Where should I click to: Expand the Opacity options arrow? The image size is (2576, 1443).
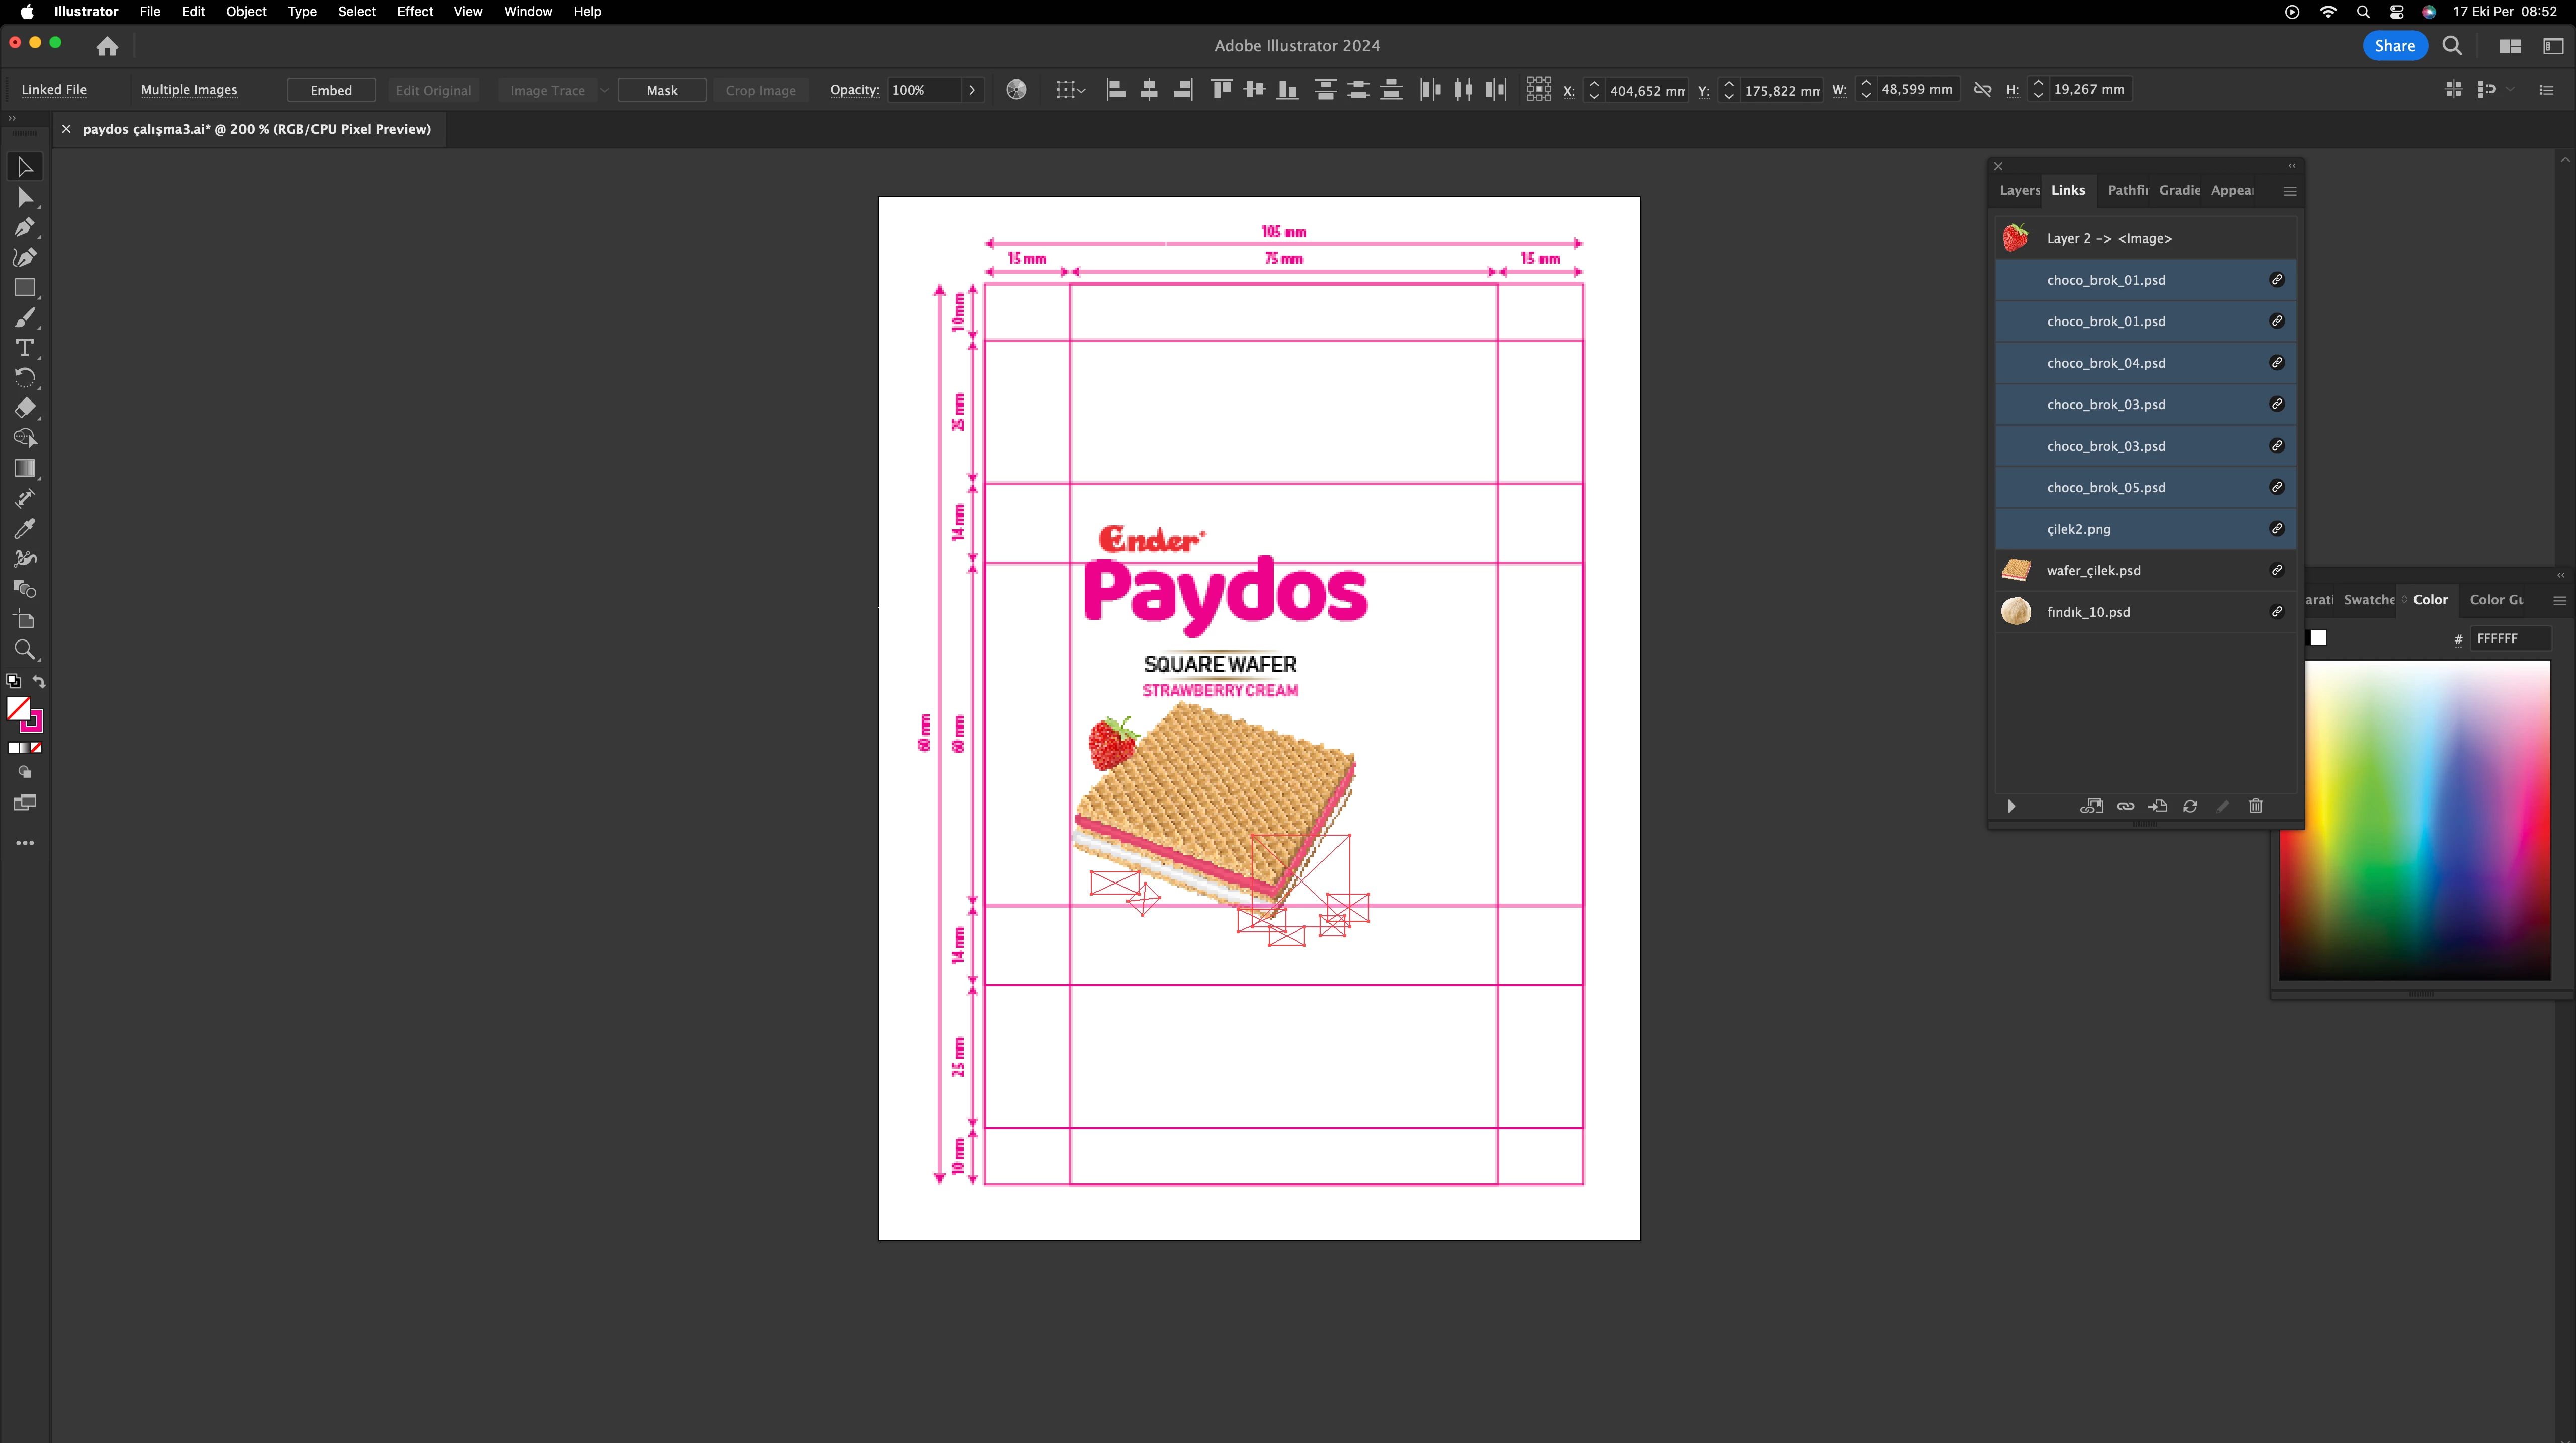(x=972, y=90)
